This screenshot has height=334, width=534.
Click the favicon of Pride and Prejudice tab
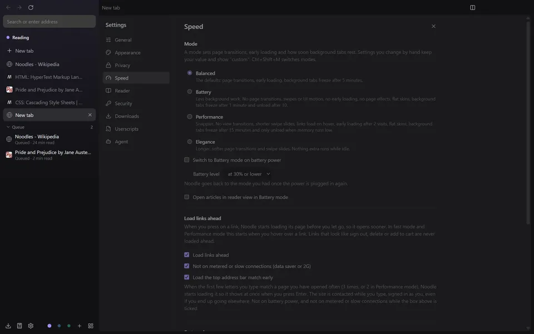9,90
